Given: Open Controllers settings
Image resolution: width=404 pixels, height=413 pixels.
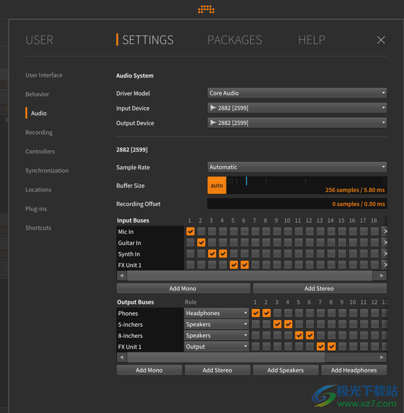Looking at the screenshot, I should coord(40,152).
